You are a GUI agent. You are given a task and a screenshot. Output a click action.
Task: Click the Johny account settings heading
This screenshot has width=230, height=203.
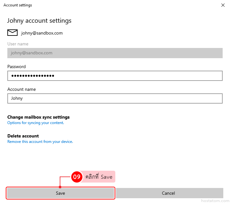click(39, 21)
